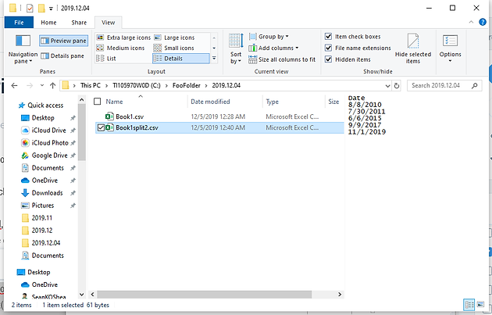Viewport: 492px width, 315px height.
Task: Open the Group by dropdown
Action: pyautogui.click(x=269, y=37)
